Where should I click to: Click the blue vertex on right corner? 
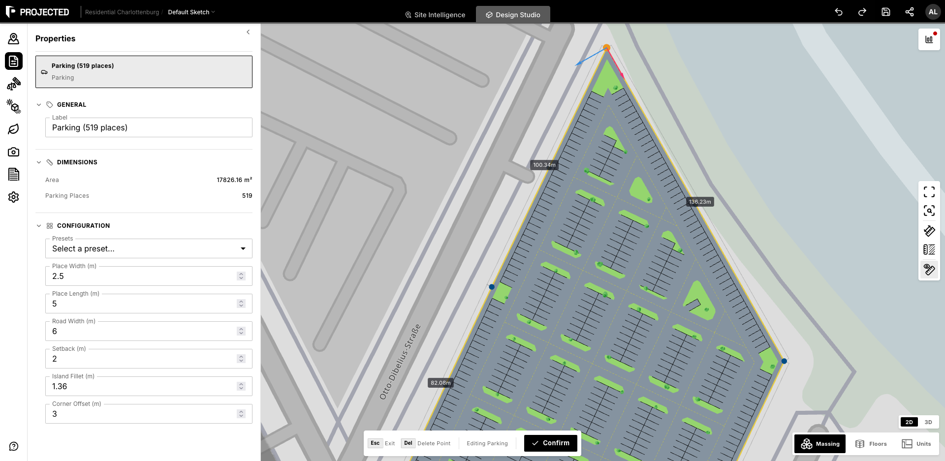(x=784, y=361)
